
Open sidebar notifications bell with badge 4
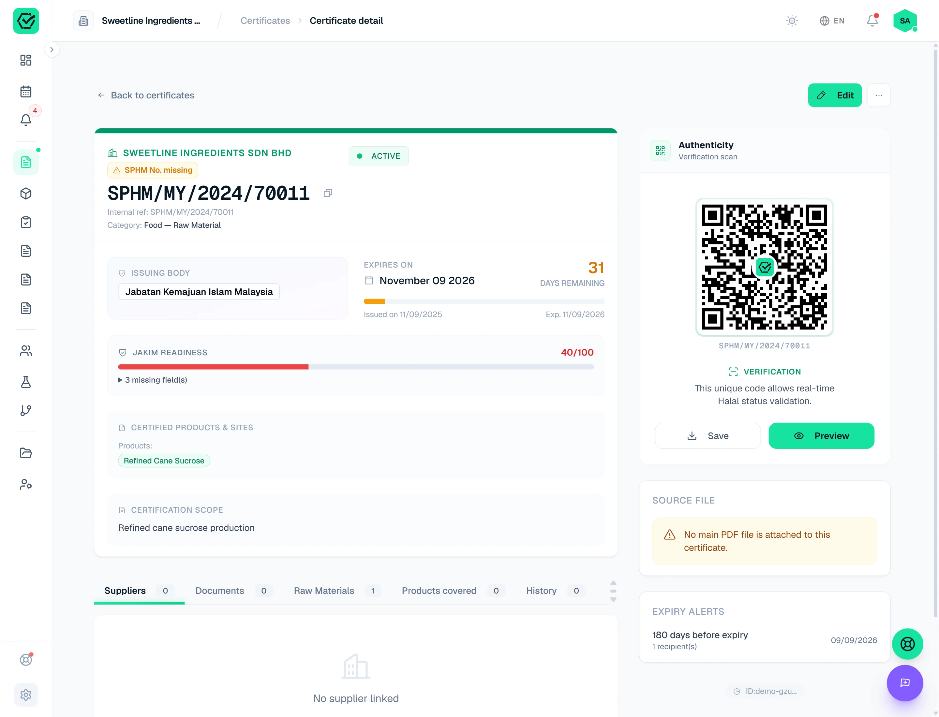(26, 120)
